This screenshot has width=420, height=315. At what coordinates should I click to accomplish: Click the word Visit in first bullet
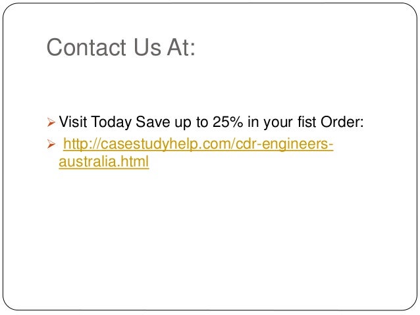[x=73, y=122]
